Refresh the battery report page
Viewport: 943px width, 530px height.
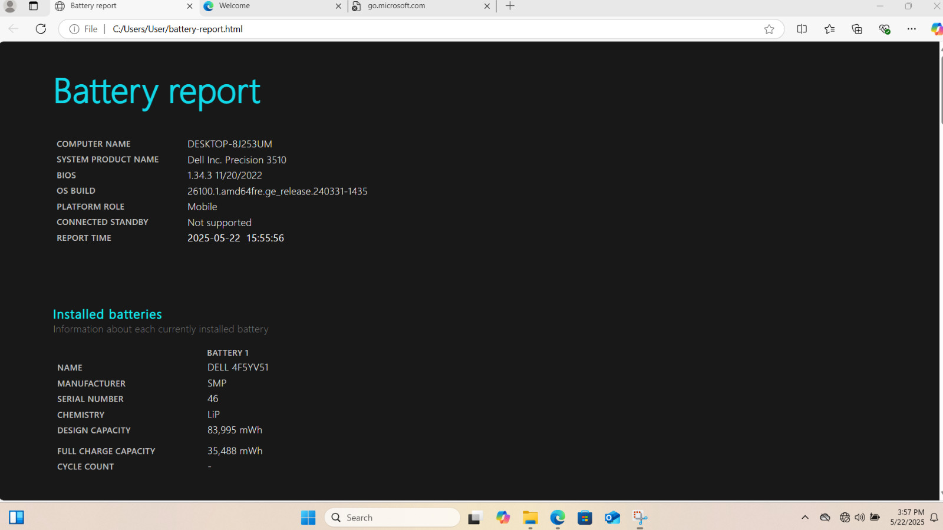pyautogui.click(x=41, y=29)
